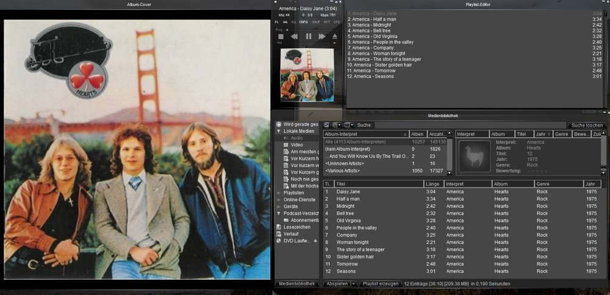Pause the current song
Image resolution: width=610 pixels, height=295 pixels.
point(309,37)
